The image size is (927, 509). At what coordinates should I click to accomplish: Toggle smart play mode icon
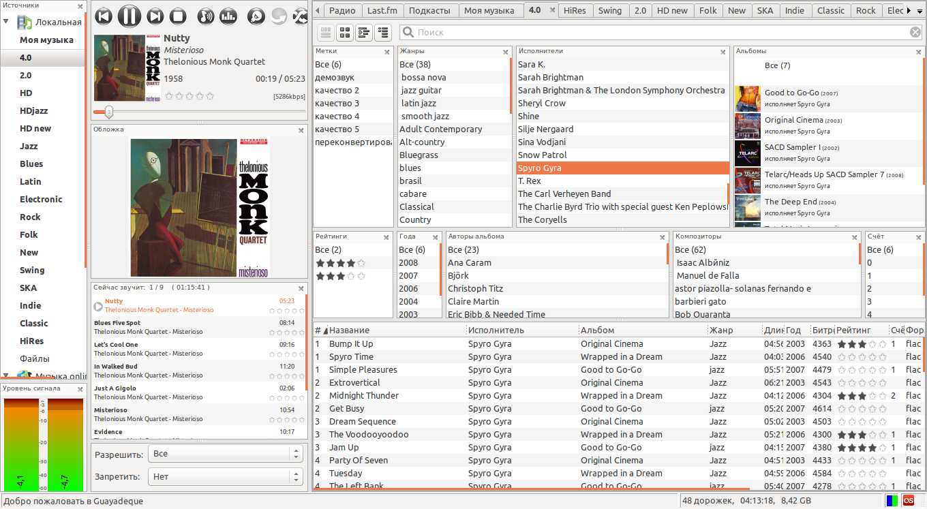click(256, 16)
